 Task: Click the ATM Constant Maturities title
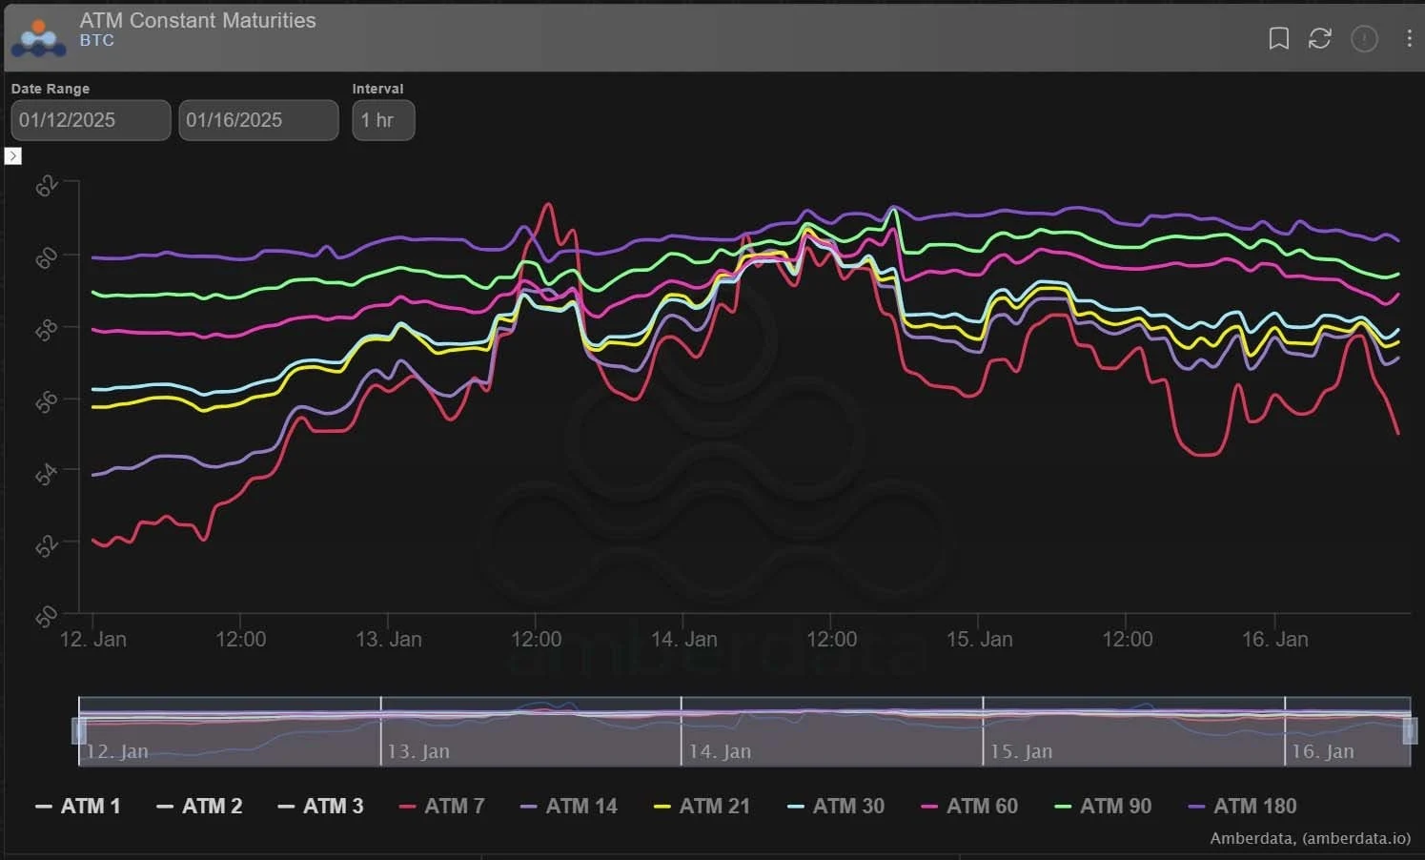click(197, 20)
